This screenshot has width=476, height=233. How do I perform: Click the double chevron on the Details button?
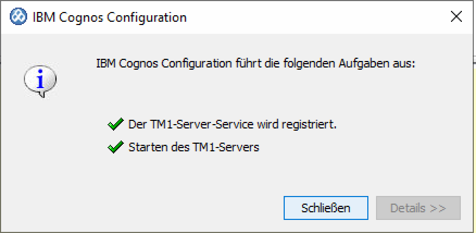[x=439, y=208]
